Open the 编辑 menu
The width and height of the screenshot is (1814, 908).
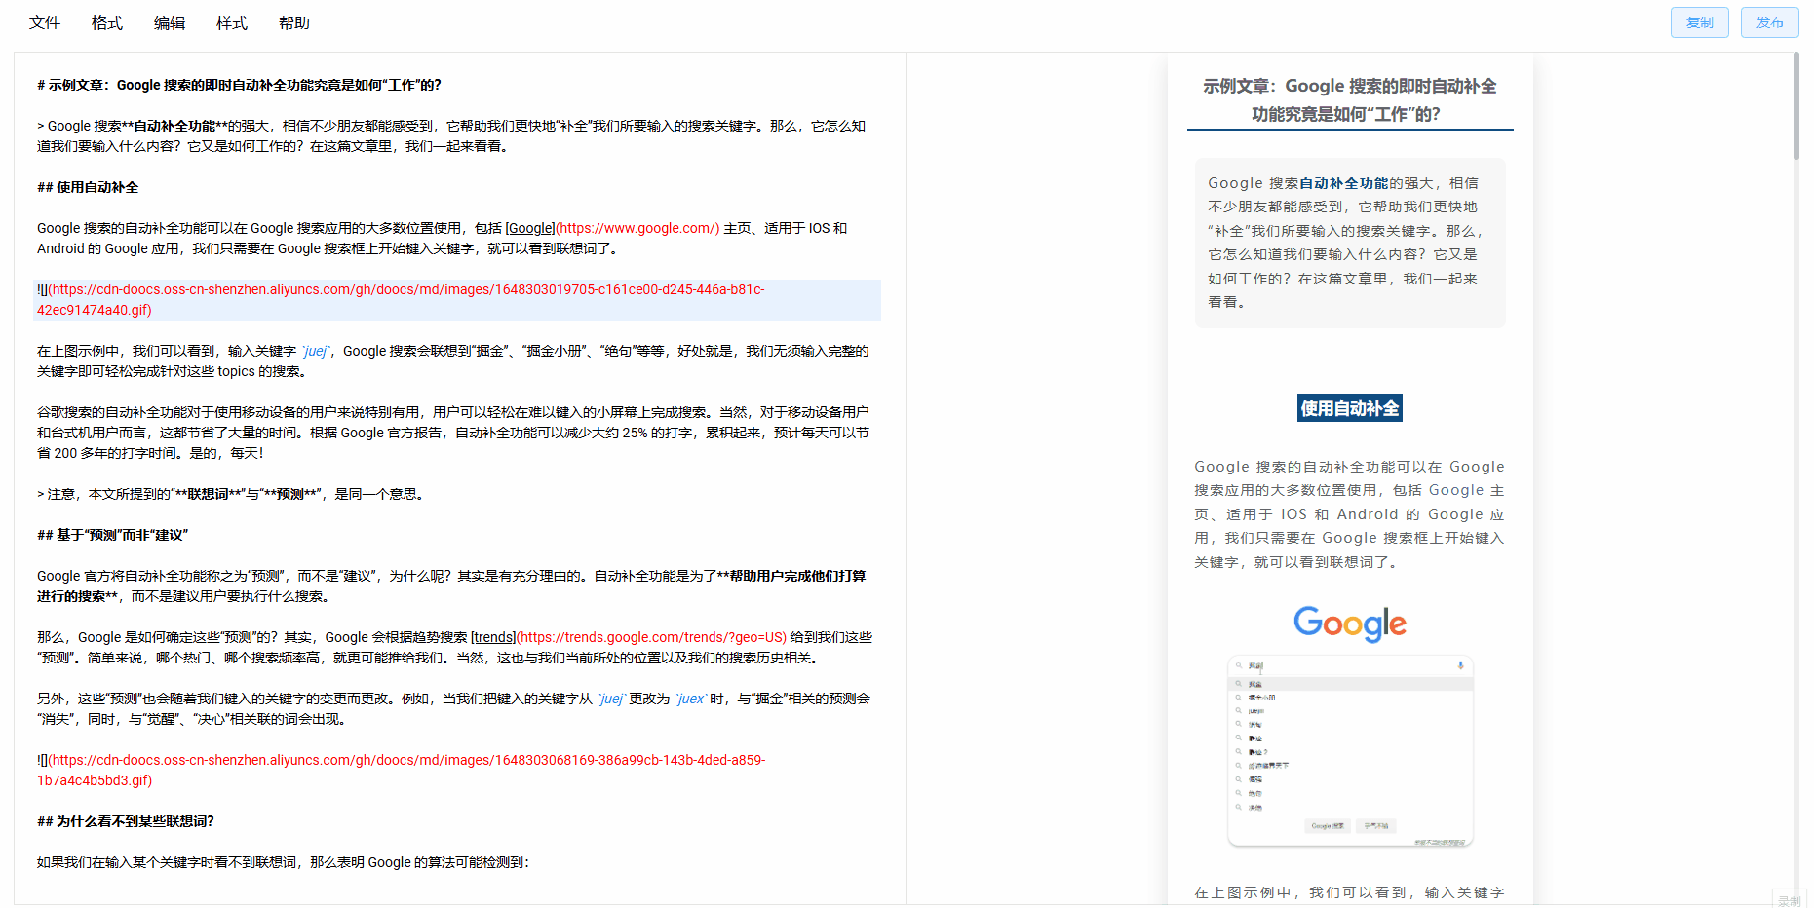pos(170,22)
